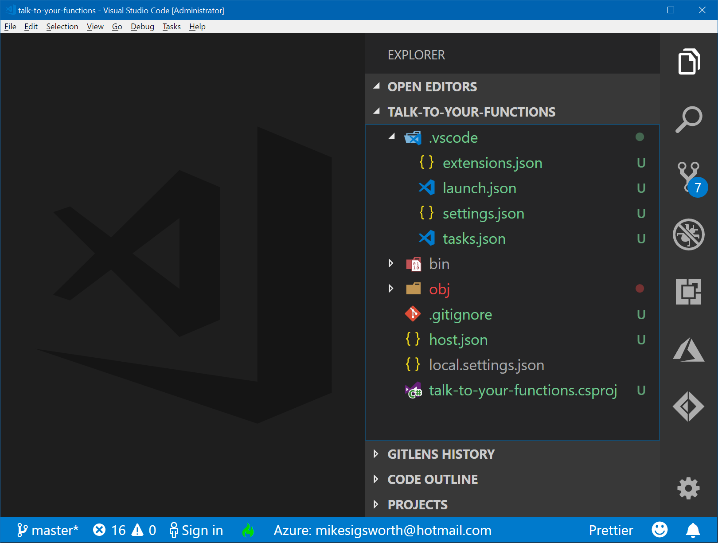Expand the Code Outline section
This screenshot has height=543, width=718.
376,479
